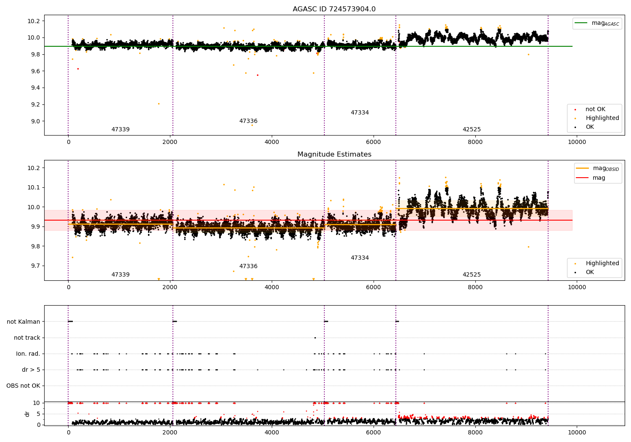Click the title "AGASC ID 724573904.0"
This screenshot has height=442, width=631.
[x=334, y=9]
